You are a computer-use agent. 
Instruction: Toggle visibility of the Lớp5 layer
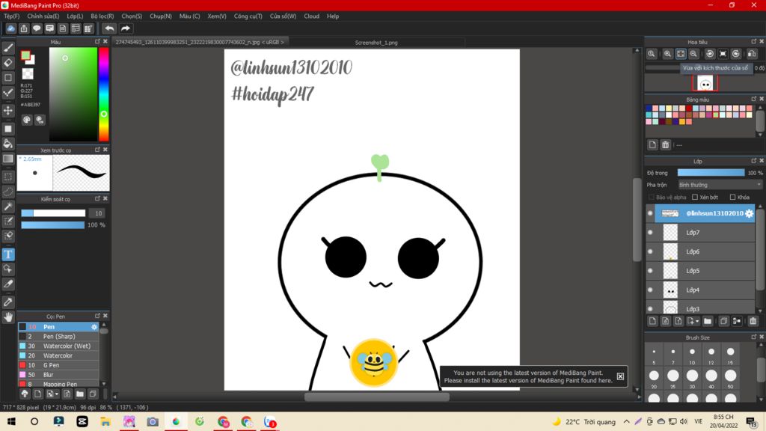650,271
